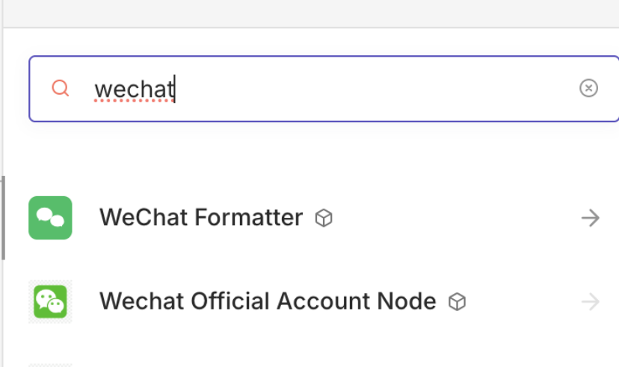Image resolution: width=619 pixels, height=367 pixels.
Task: Focus the search field containing "wechat"
Action: point(336,89)
